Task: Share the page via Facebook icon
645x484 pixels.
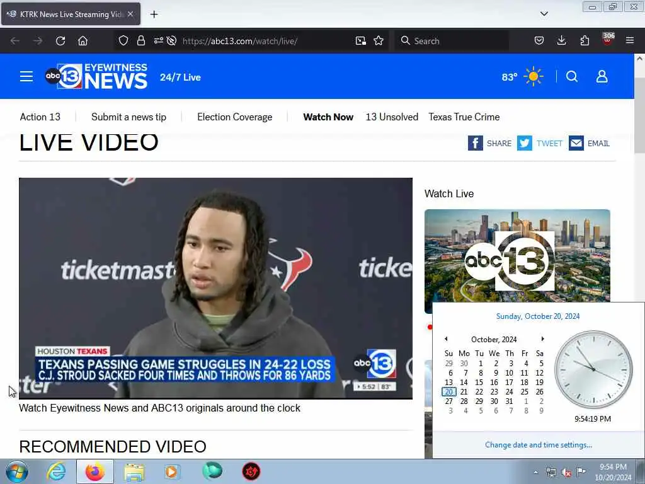Action: click(x=475, y=143)
